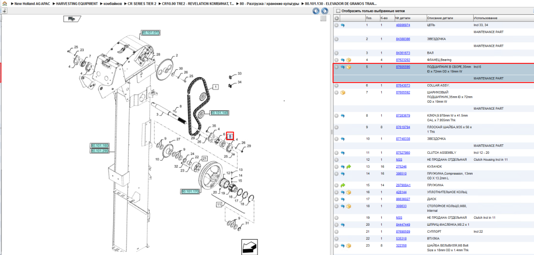Click the add circle icon for part 84388386
Image resolution: width=534 pixels, height=255 pixels.
point(336,39)
